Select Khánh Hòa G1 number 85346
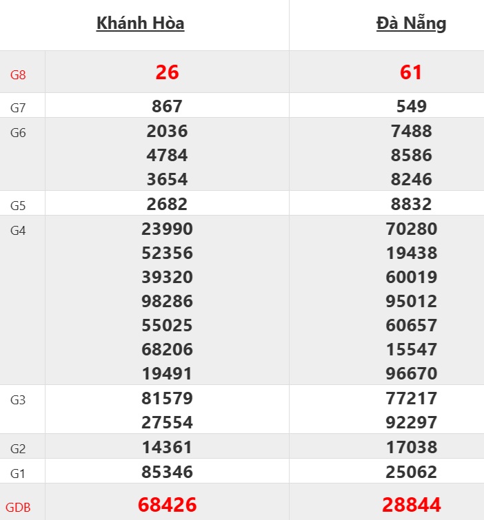The height and width of the screenshot is (520, 484). [167, 472]
